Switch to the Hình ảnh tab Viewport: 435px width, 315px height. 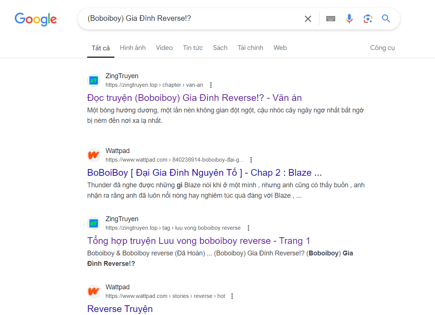point(133,48)
